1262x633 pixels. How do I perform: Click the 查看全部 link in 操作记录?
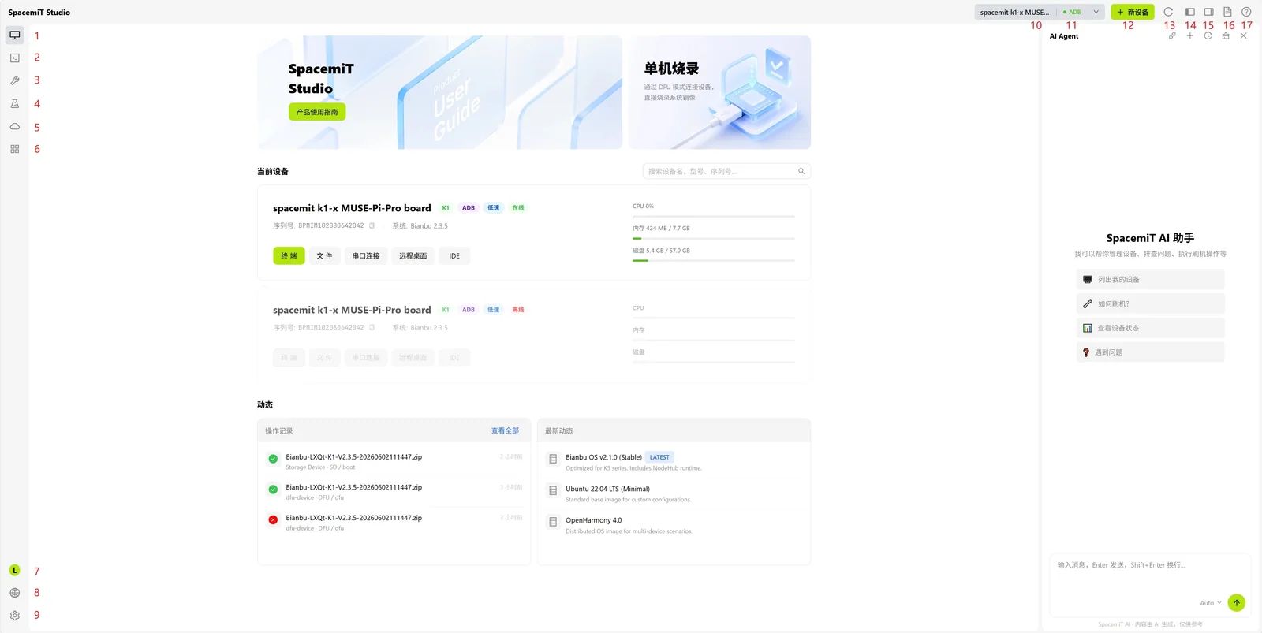[x=505, y=430]
